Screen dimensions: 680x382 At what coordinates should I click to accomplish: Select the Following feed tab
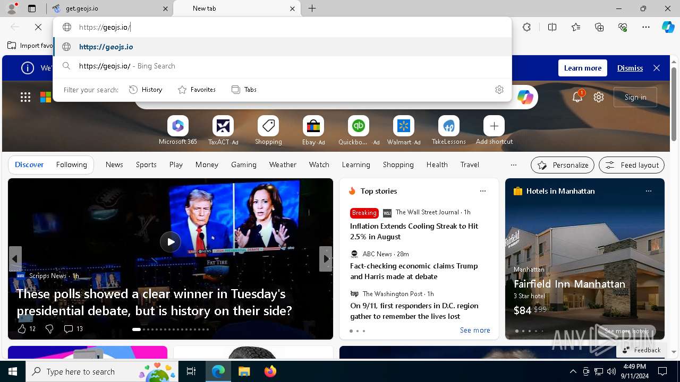(x=72, y=165)
